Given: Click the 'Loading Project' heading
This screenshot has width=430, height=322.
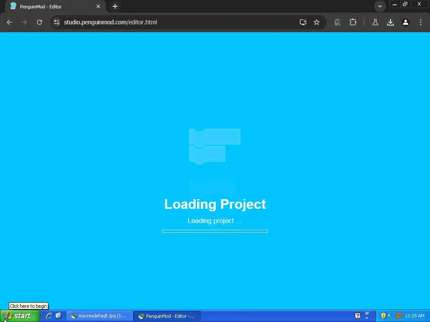Looking at the screenshot, I should pyautogui.click(x=215, y=204).
